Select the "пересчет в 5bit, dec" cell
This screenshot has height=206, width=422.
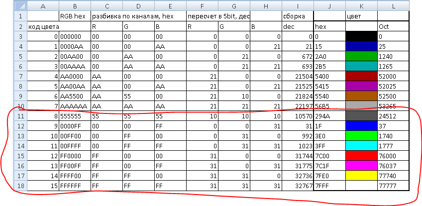(x=218, y=16)
